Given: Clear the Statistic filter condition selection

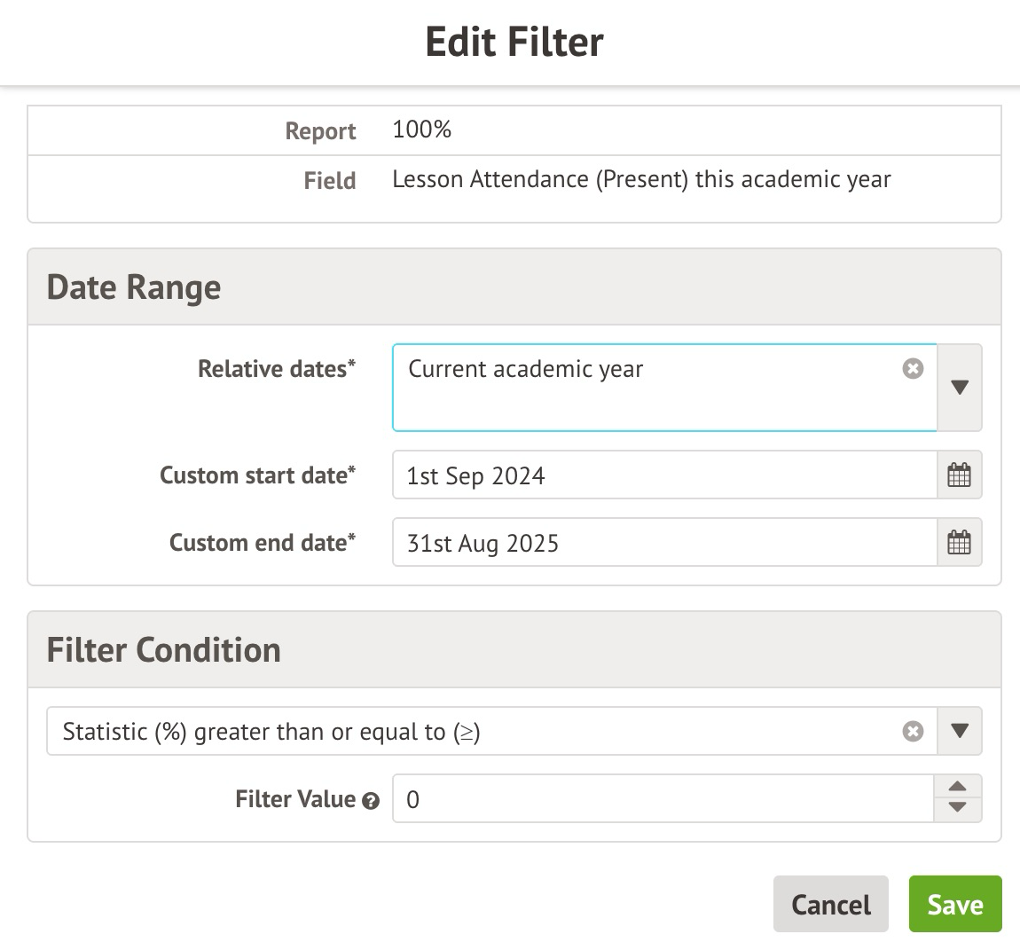Looking at the screenshot, I should (913, 732).
